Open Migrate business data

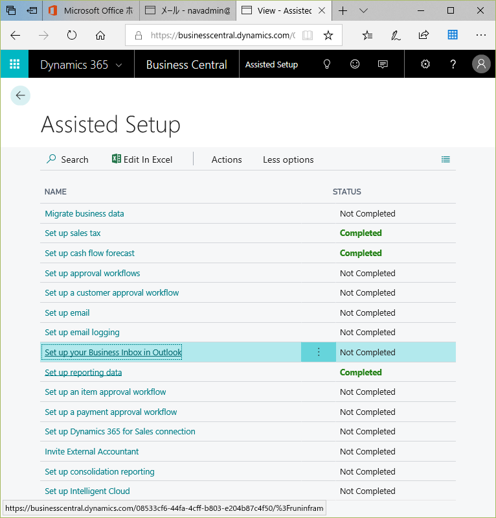click(x=84, y=214)
